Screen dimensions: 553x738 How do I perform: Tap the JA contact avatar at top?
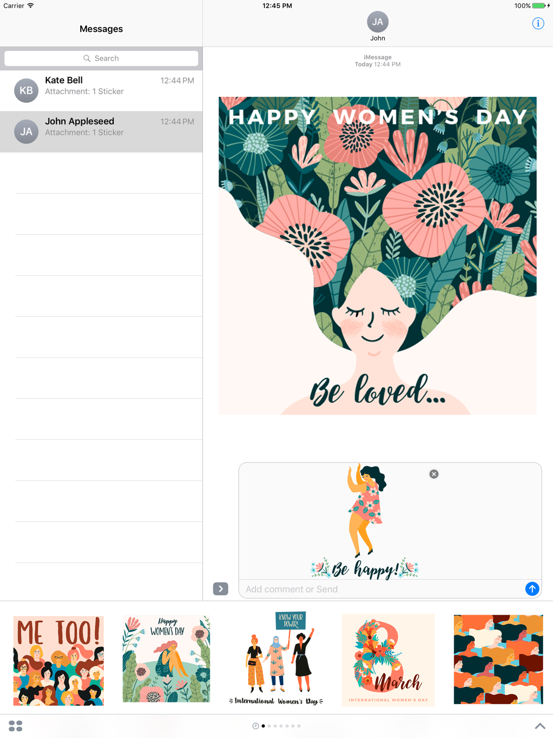point(378,22)
